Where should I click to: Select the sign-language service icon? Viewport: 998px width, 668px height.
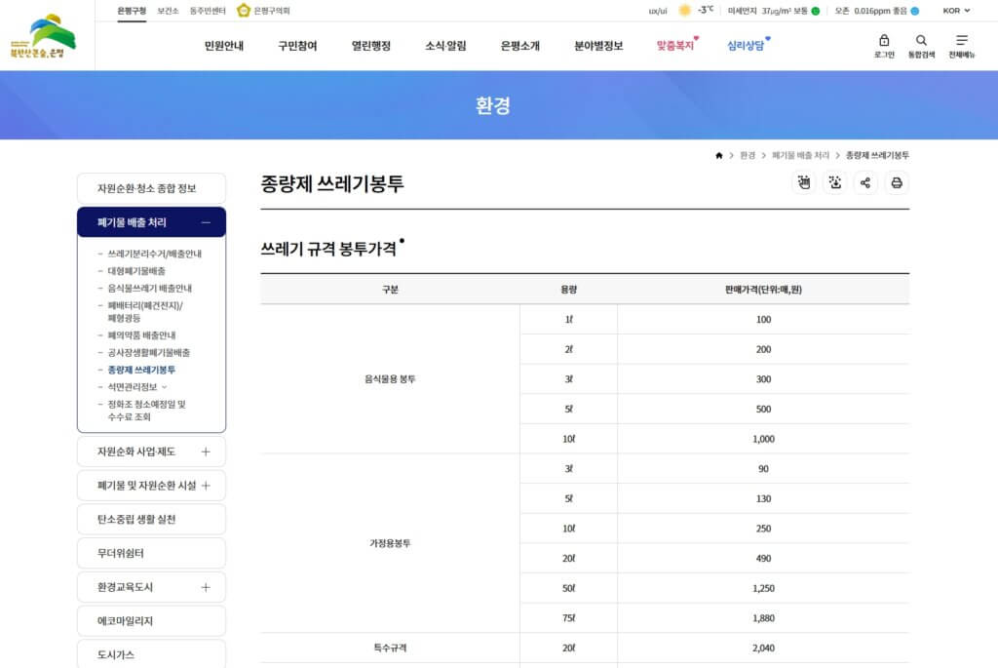pos(803,182)
